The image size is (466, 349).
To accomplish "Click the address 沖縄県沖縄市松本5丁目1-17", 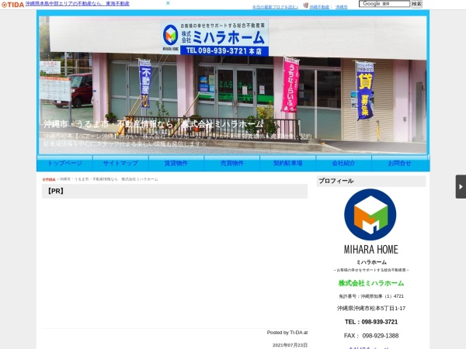I will 371,309.
